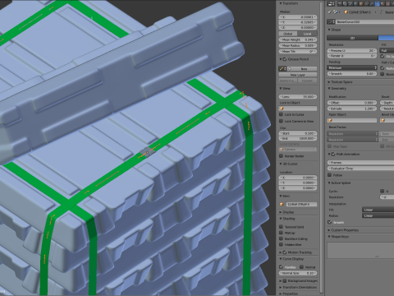Click the curve data icon in breadcrumb

[x=382, y=12]
